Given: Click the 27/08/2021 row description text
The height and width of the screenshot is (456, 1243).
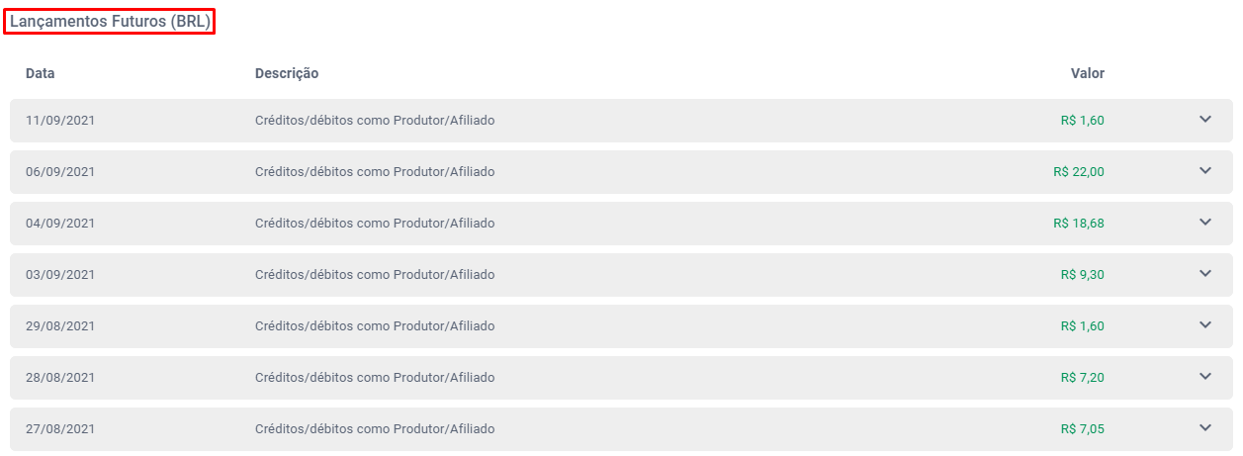Looking at the screenshot, I should tap(375, 429).
